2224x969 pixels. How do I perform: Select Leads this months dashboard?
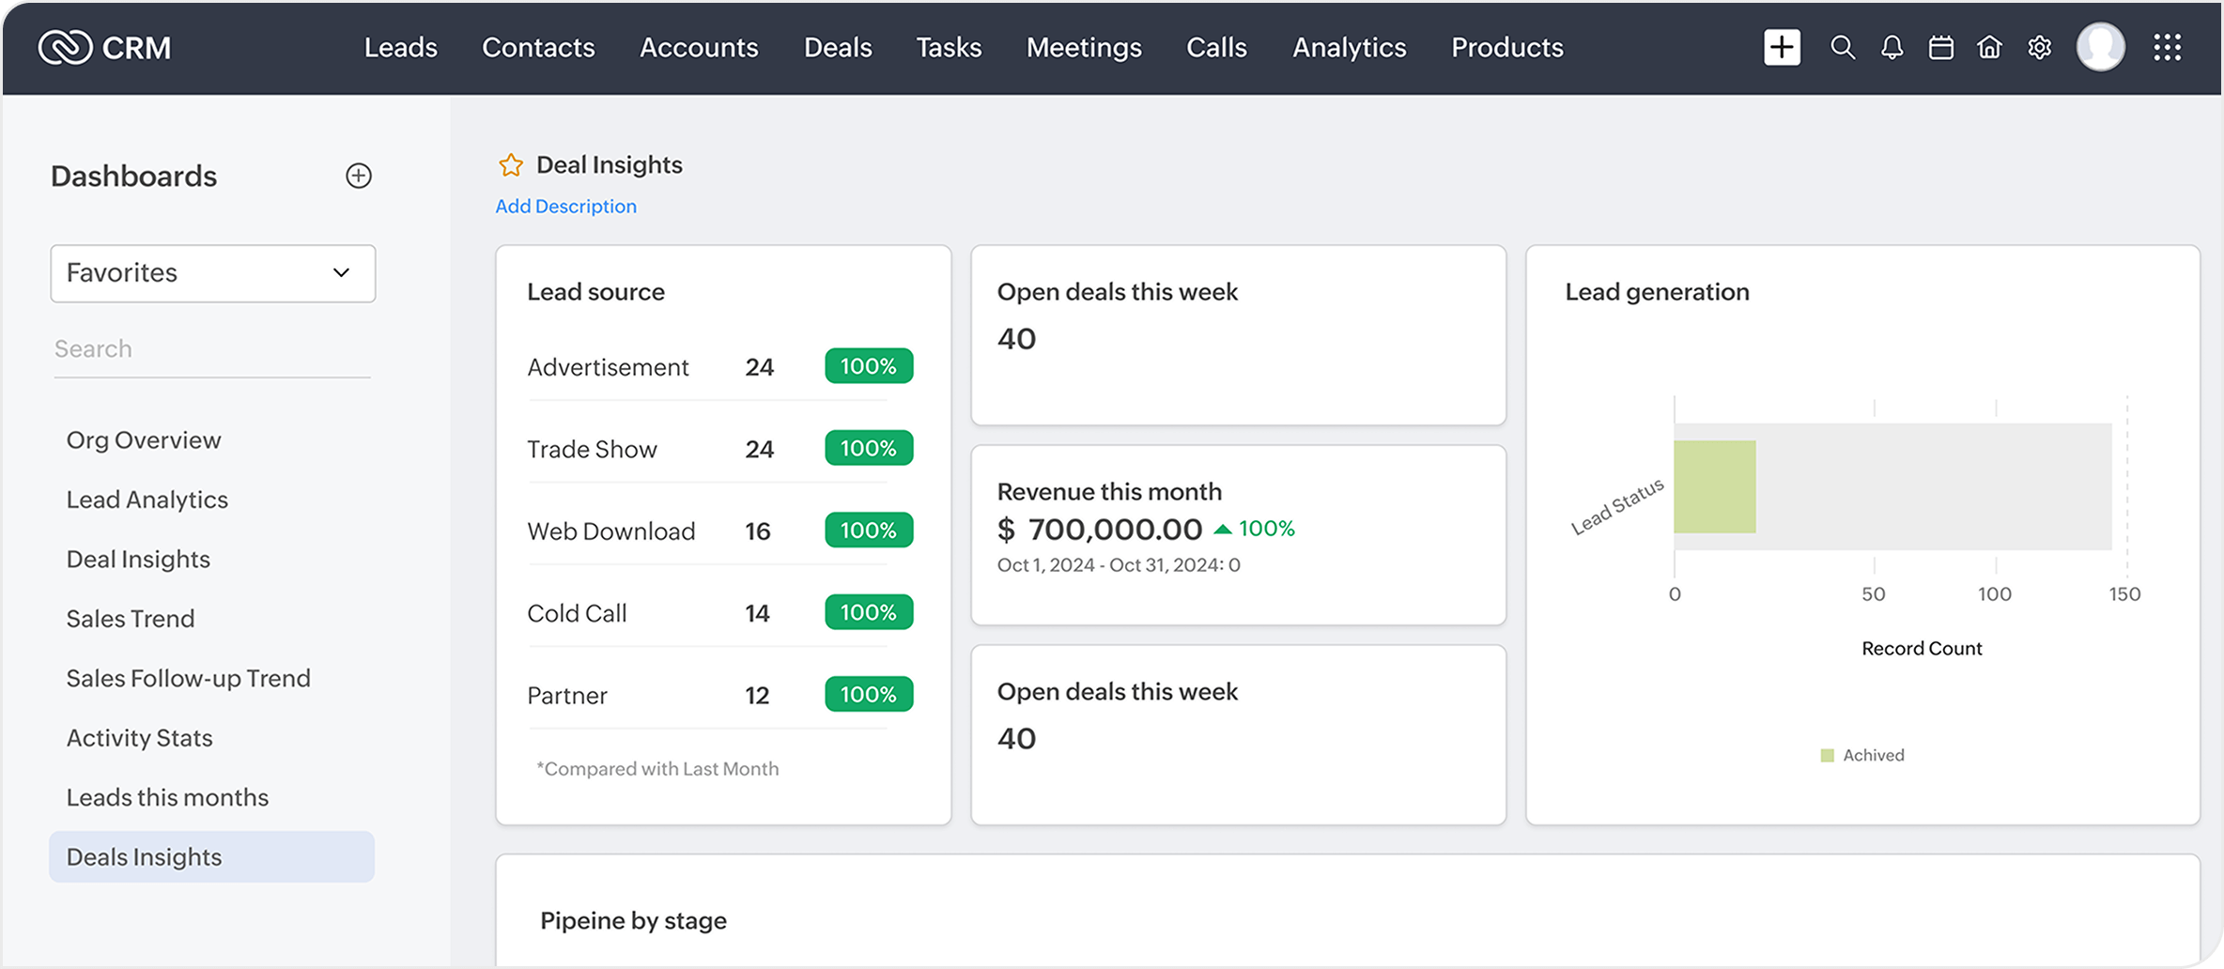coord(167,797)
